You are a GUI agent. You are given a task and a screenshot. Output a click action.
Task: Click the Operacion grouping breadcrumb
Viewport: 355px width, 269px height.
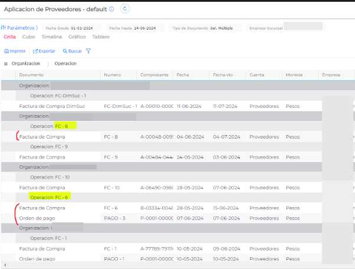click(65, 63)
